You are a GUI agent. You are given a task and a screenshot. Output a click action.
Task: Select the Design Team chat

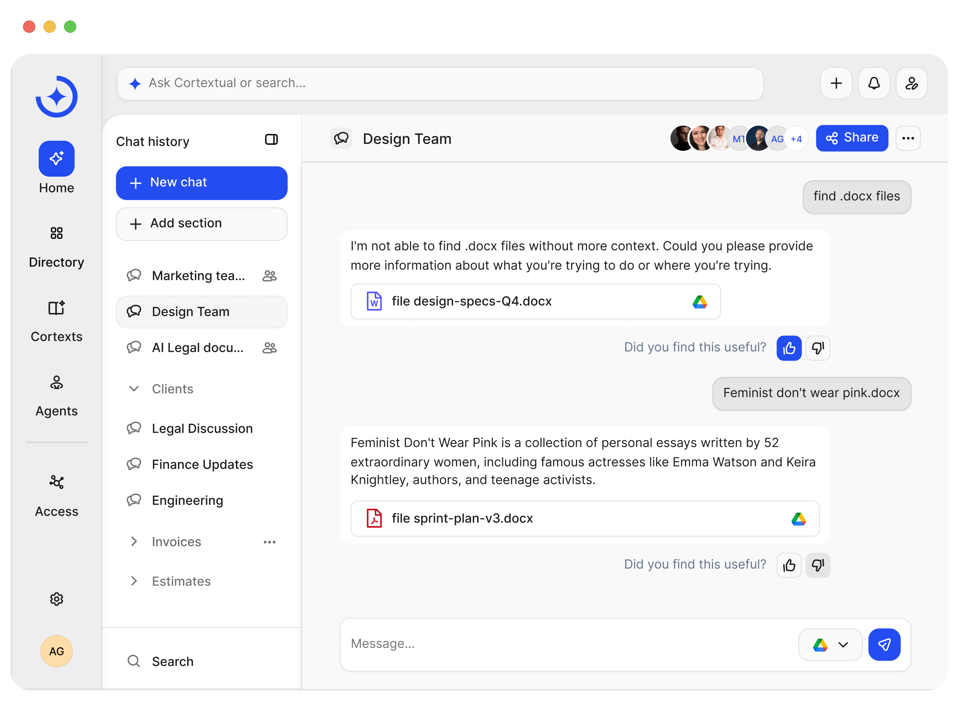click(202, 312)
